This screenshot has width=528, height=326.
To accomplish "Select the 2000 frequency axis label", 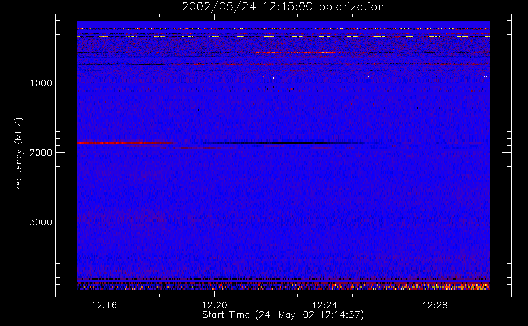I will (41, 153).
